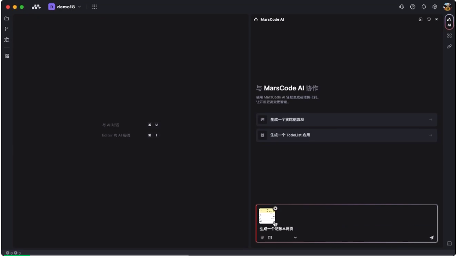Send the chat message with paper plane
The width and height of the screenshot is (457, 258).
point(431,238)
